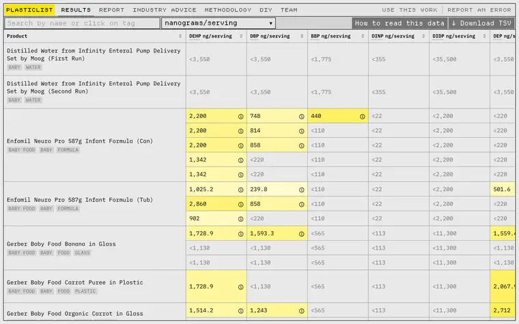Open the INDUSTRY ADVICE tab
519x324 pixels.
(165, 10)
